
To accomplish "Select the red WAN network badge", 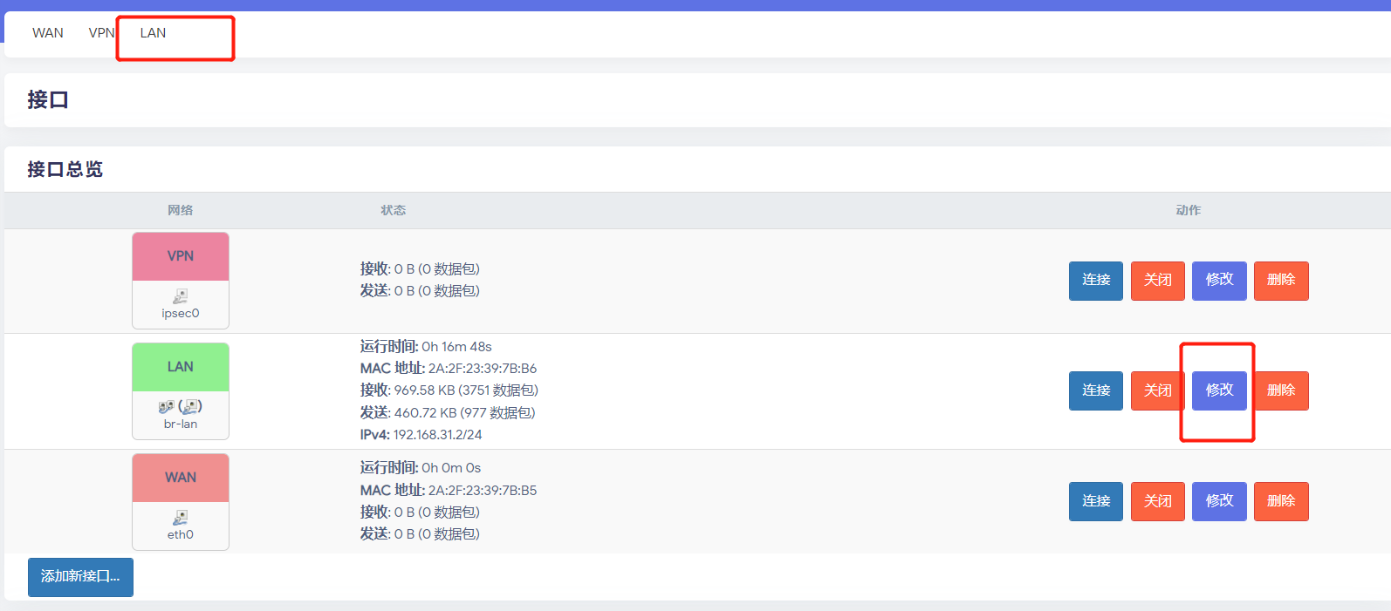I will click(x=181, y=478).
